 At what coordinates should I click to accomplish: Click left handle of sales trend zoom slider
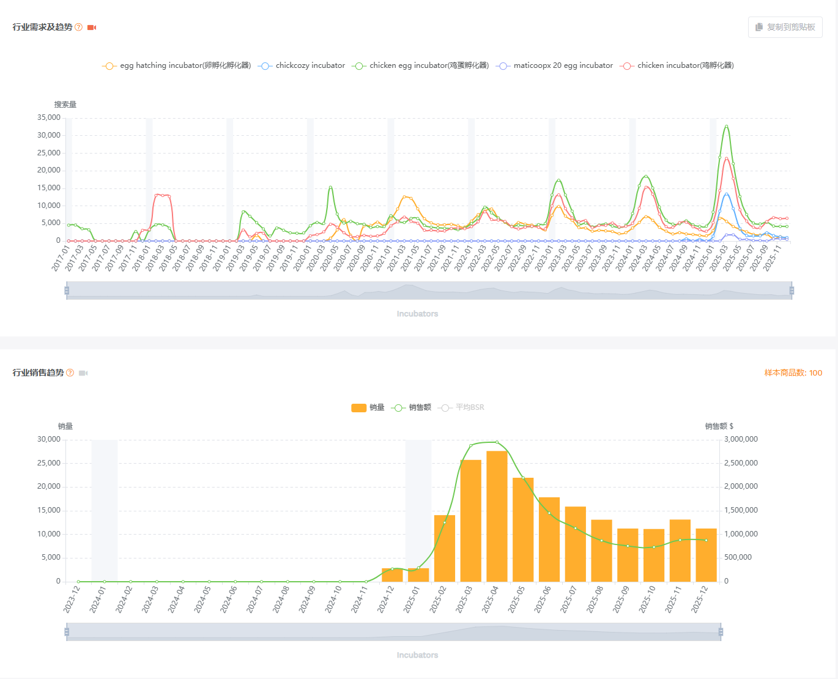67,632
